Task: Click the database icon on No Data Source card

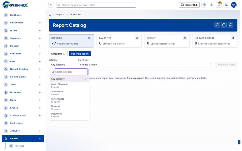Action: tap(233, 38)
